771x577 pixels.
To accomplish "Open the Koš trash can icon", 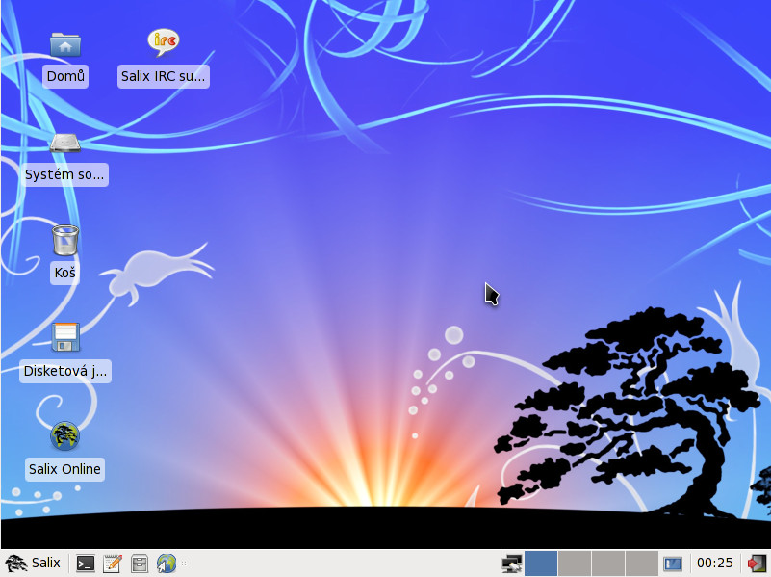I will click(64, 240).
